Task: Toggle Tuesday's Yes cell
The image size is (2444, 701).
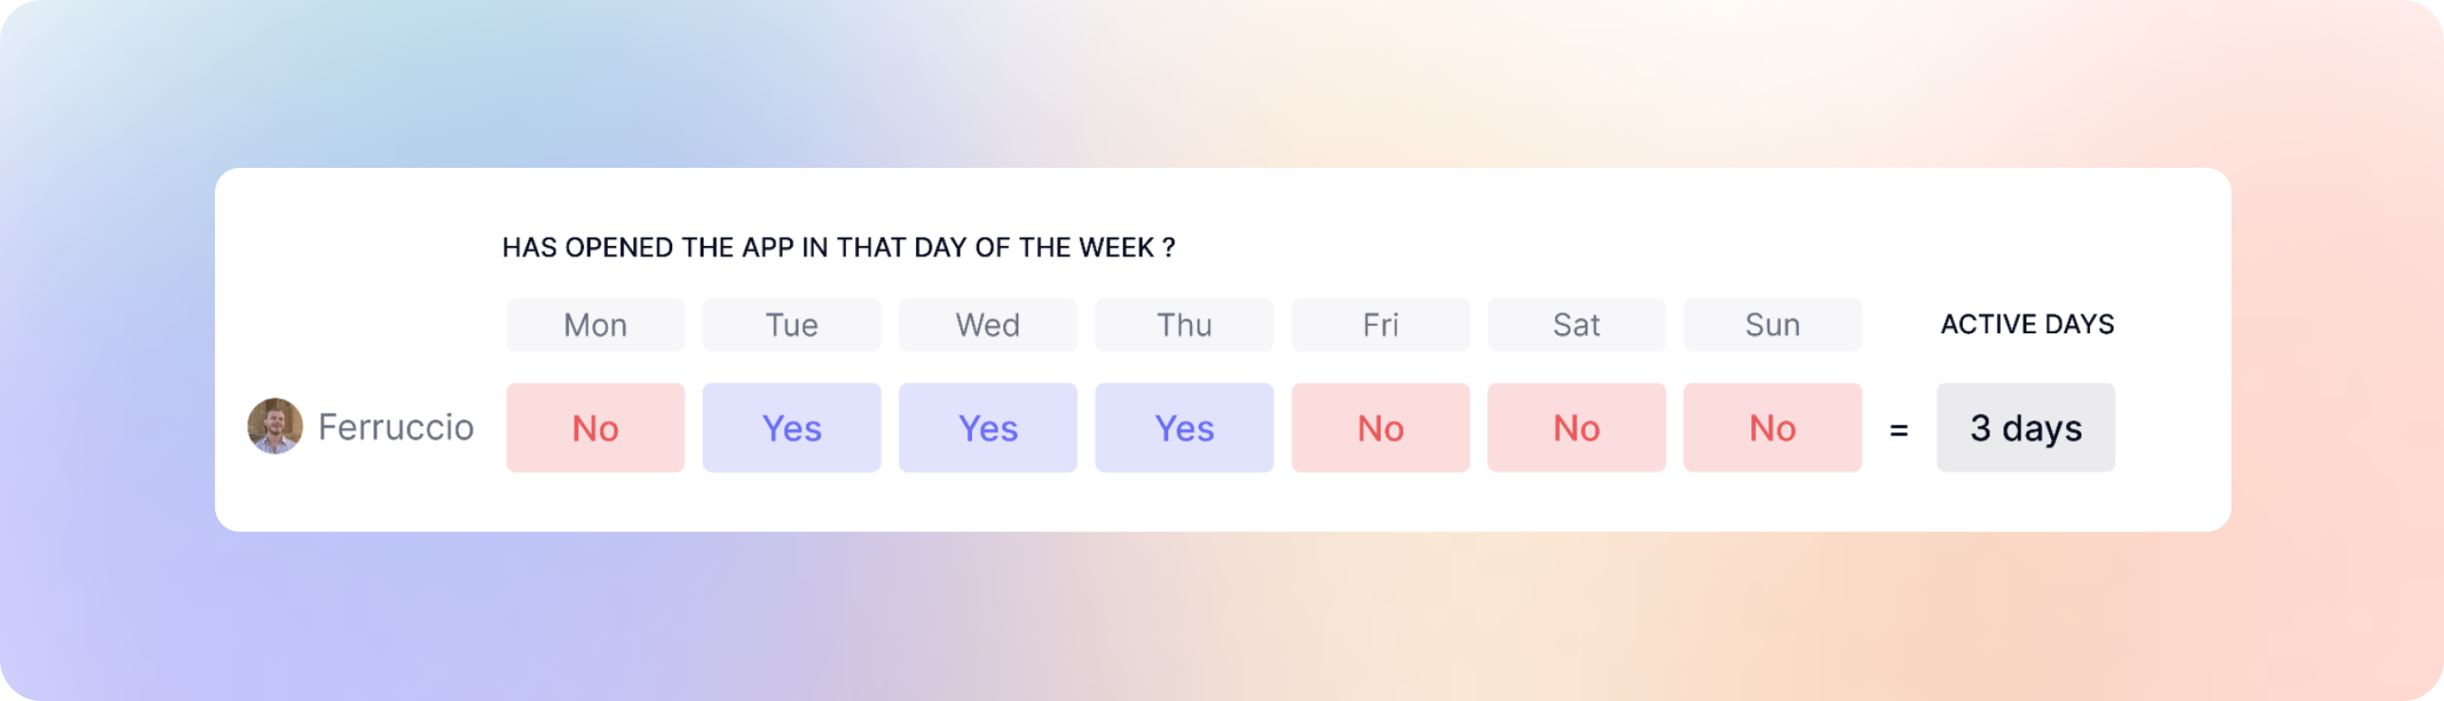Action: 792,427
